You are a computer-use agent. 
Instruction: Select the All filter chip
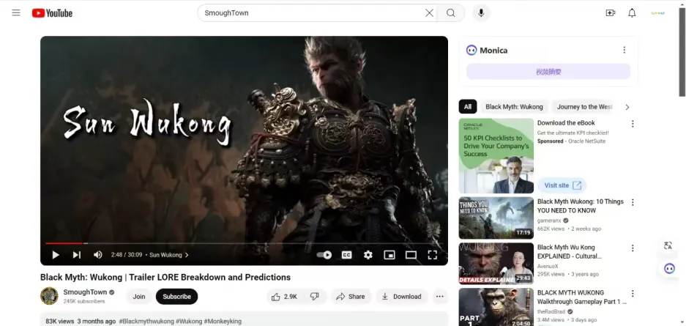click(468, 107)
